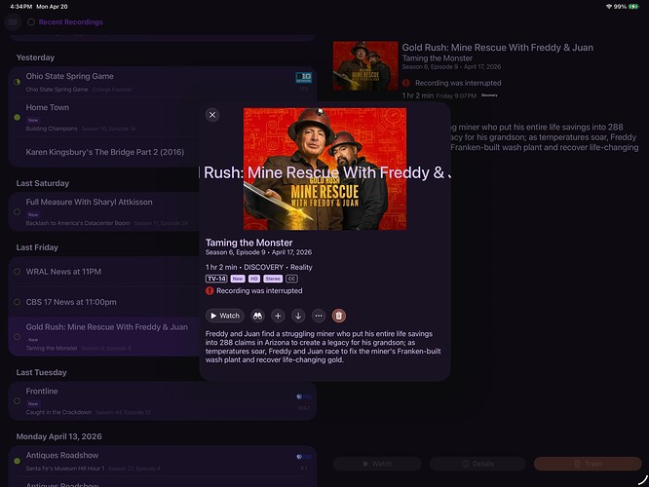Click the Mine Rescue poster in popup

[324, 169]
